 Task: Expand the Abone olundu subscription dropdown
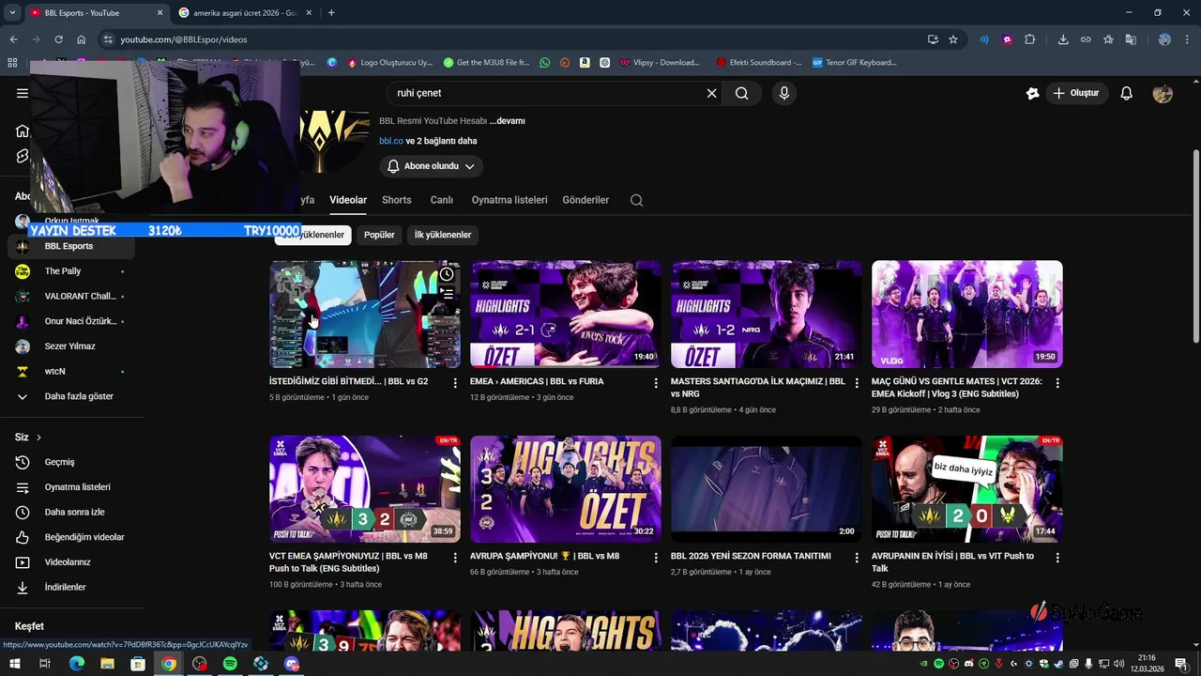(432, 166)
